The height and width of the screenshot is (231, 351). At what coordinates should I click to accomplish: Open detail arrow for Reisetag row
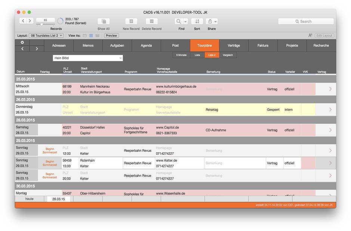pos(330,110)
